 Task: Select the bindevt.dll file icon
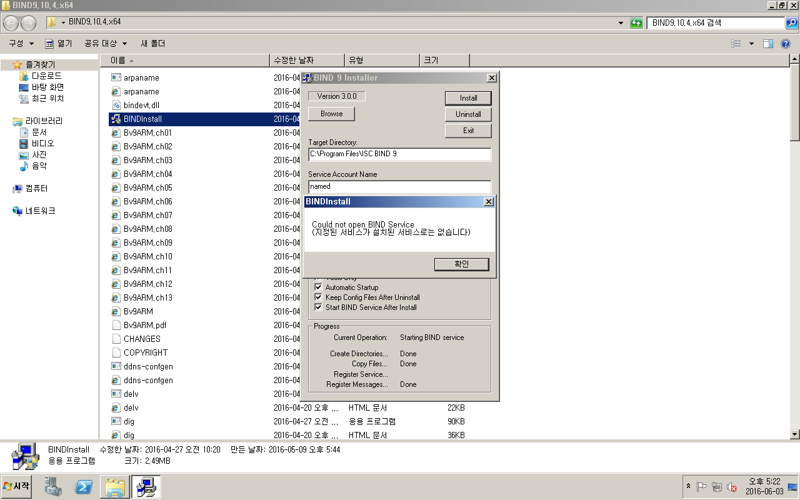pos(116,105)
